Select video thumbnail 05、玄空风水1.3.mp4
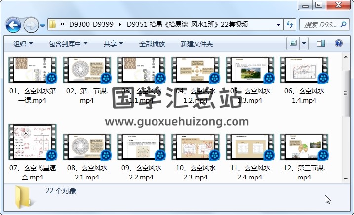The height and width of the screenshot is (215, 354). (250, 70)
